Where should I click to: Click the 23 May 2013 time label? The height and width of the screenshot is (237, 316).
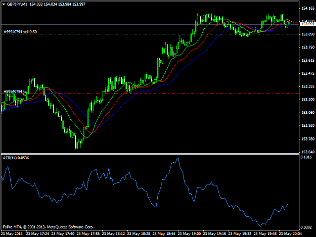pos(12,233)
